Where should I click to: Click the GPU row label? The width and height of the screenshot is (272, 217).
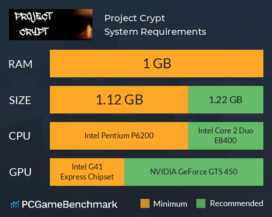[20, 172]
